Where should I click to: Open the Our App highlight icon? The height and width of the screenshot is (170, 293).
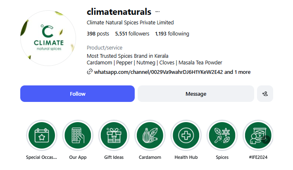[77, 136]
